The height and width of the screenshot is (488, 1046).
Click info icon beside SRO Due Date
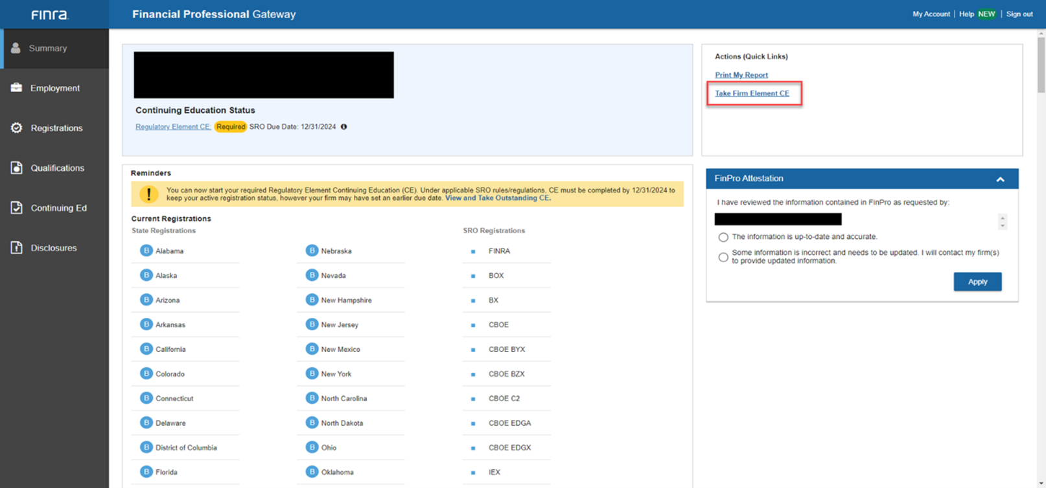pos(344,127)
